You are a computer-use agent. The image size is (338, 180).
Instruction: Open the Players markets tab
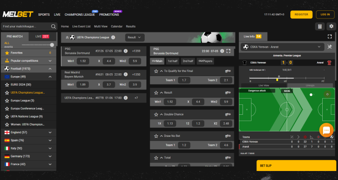(x=205, y=61)
